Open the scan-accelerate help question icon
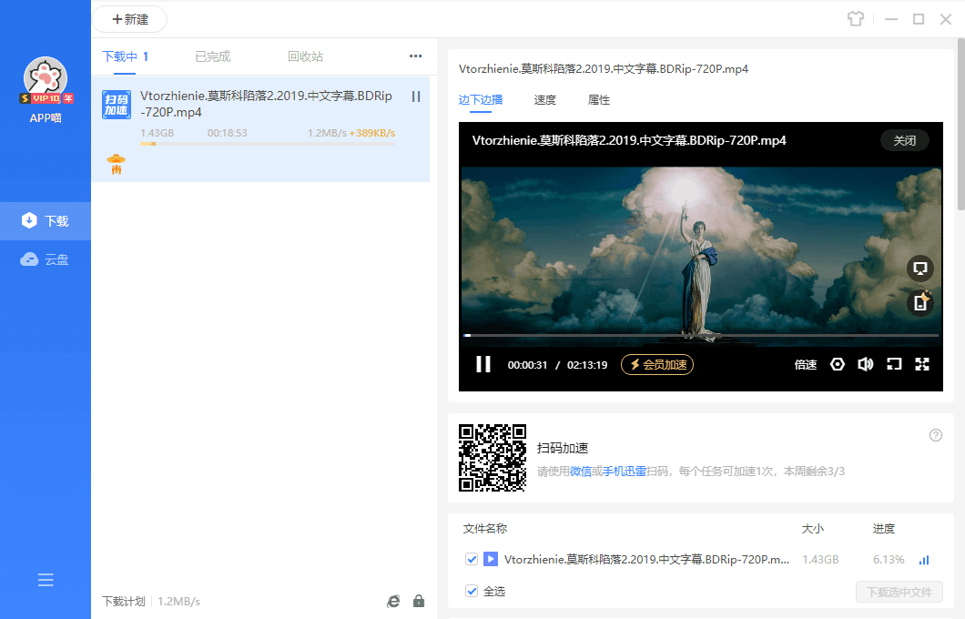Image resolution: width=965 pixels, height=619 pixels. coord(936,435)
